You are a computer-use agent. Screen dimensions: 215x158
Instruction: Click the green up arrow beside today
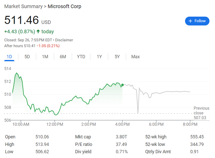pos(38,32)
